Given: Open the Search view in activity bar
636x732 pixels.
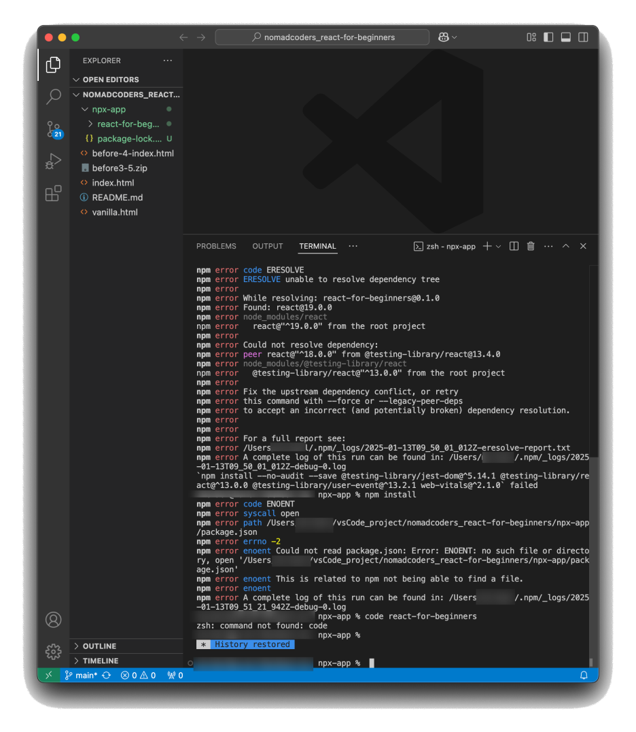Looking at the screenshot, I should click(53, 97).
